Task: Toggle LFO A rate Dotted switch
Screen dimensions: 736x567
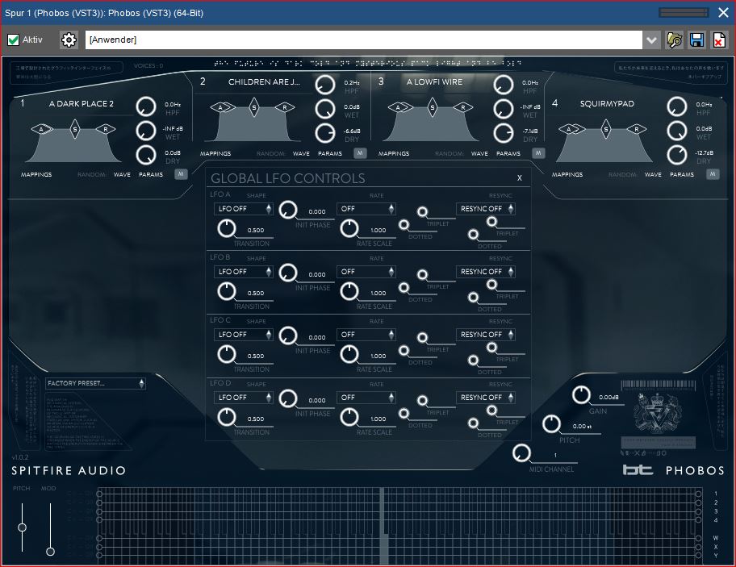Action: [404, 225]
